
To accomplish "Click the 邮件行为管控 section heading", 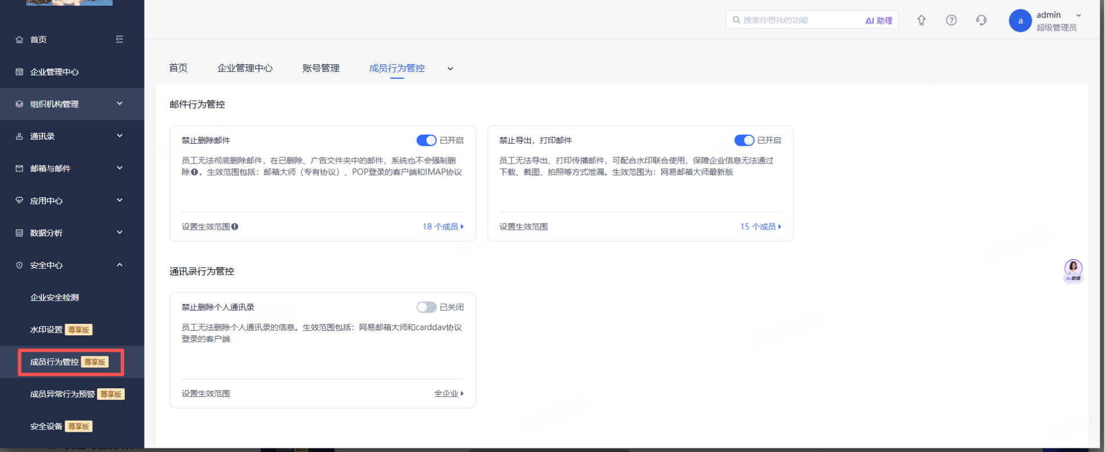I will 197,104.
